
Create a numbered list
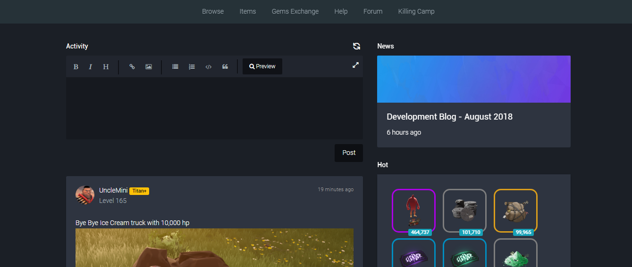point(192,67)
